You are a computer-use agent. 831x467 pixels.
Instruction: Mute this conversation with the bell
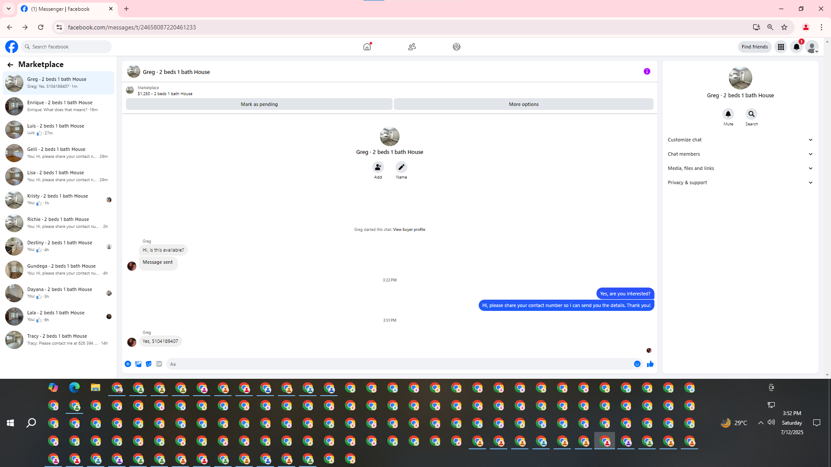click(728, 114)
